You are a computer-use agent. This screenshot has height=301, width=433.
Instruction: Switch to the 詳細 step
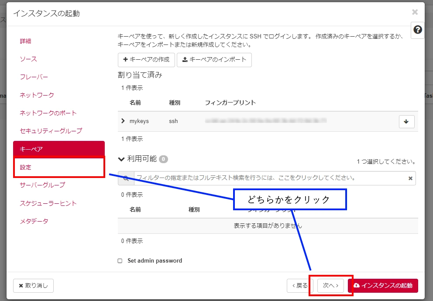[26, 41]
